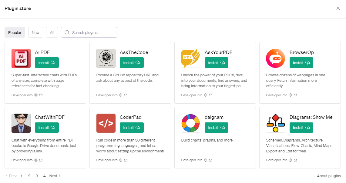This screenshot has height=183, width=346.
Task: Open Diagrams: Show Me developer email icon
Action: point(295,160)
